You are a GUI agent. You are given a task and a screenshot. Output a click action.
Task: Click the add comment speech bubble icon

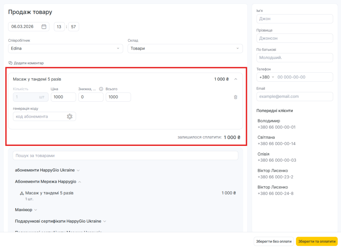(x=10, y=63)
